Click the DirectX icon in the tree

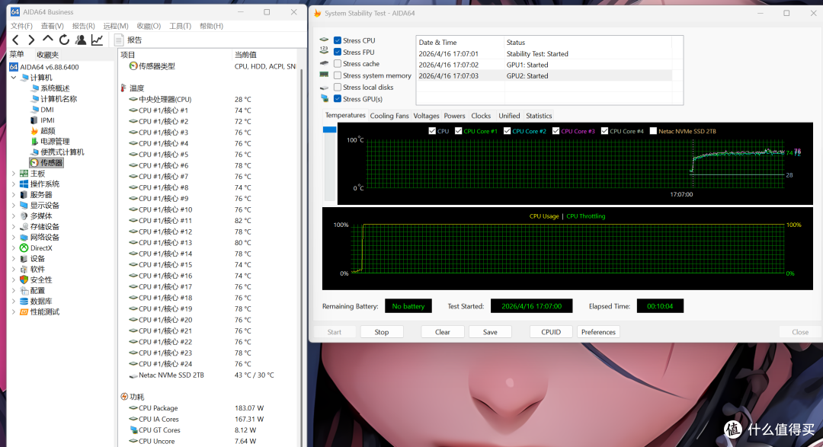24,248
